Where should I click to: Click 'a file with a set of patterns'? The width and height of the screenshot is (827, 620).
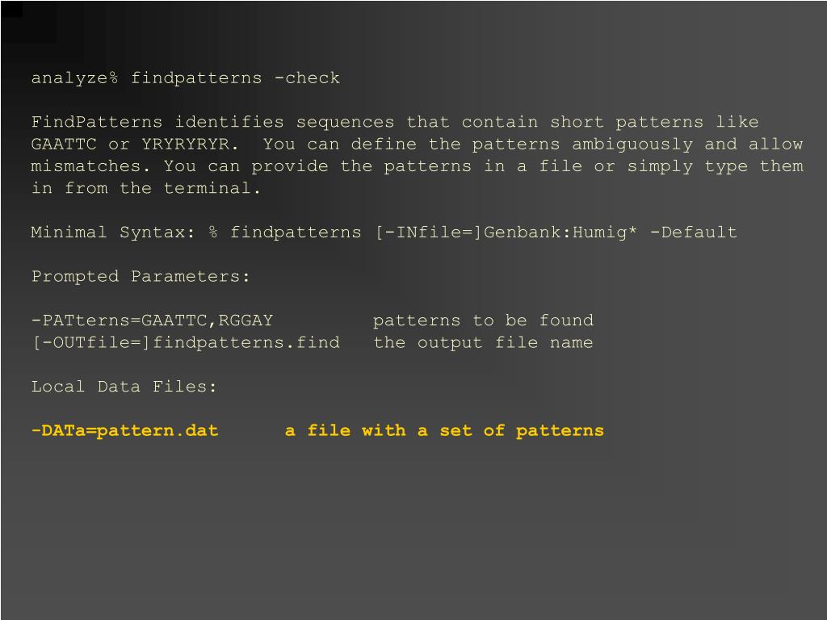pos(445,431)
